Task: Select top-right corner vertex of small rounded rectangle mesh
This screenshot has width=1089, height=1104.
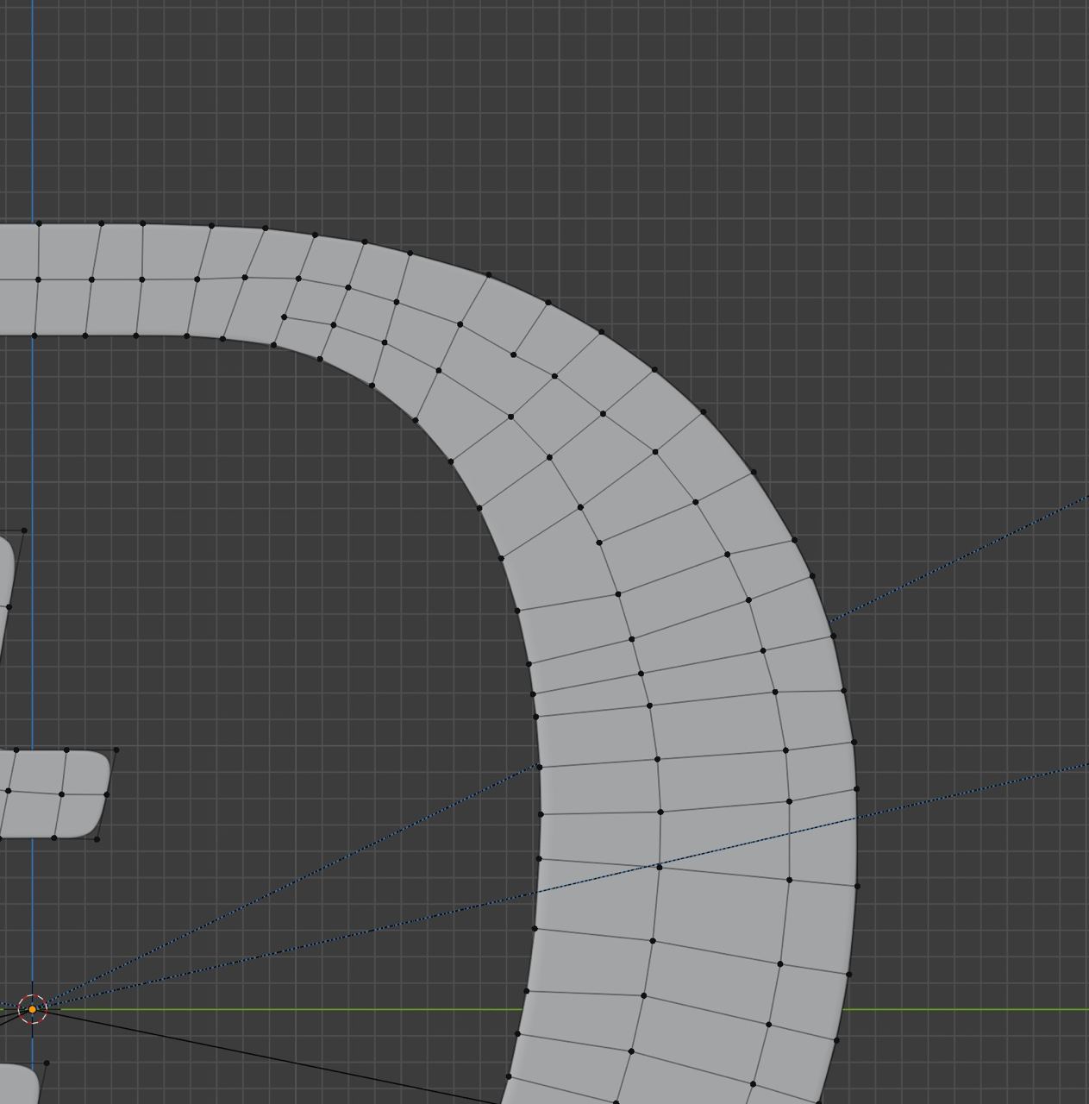Action: pyautogui.click(x=116, y=750)
